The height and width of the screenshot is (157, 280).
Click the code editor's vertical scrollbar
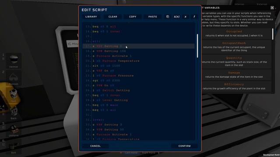197,46
